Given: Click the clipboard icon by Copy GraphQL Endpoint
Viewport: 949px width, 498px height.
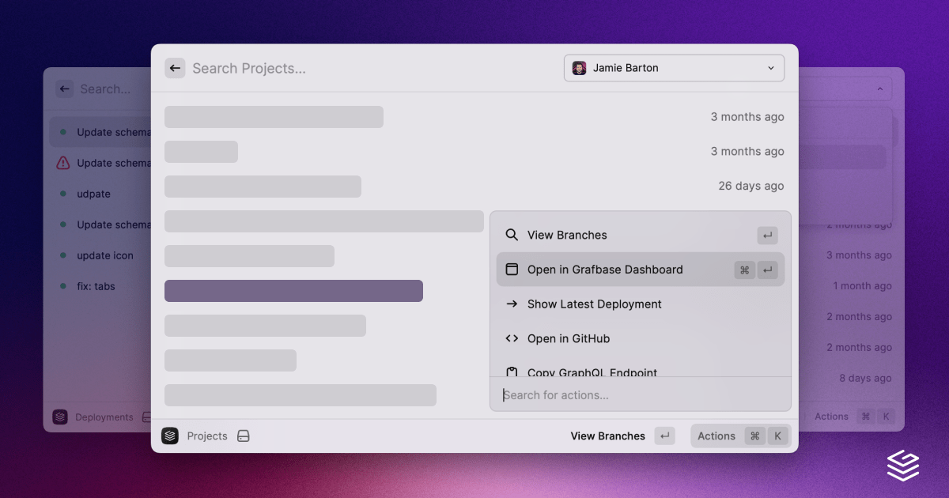Looking at the screenshot, I should tap(512, 372).
